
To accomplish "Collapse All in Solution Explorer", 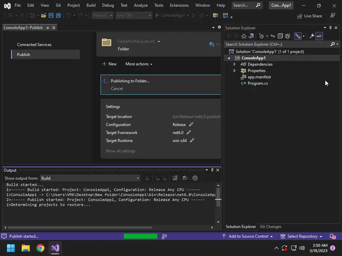I will (280, 36).
